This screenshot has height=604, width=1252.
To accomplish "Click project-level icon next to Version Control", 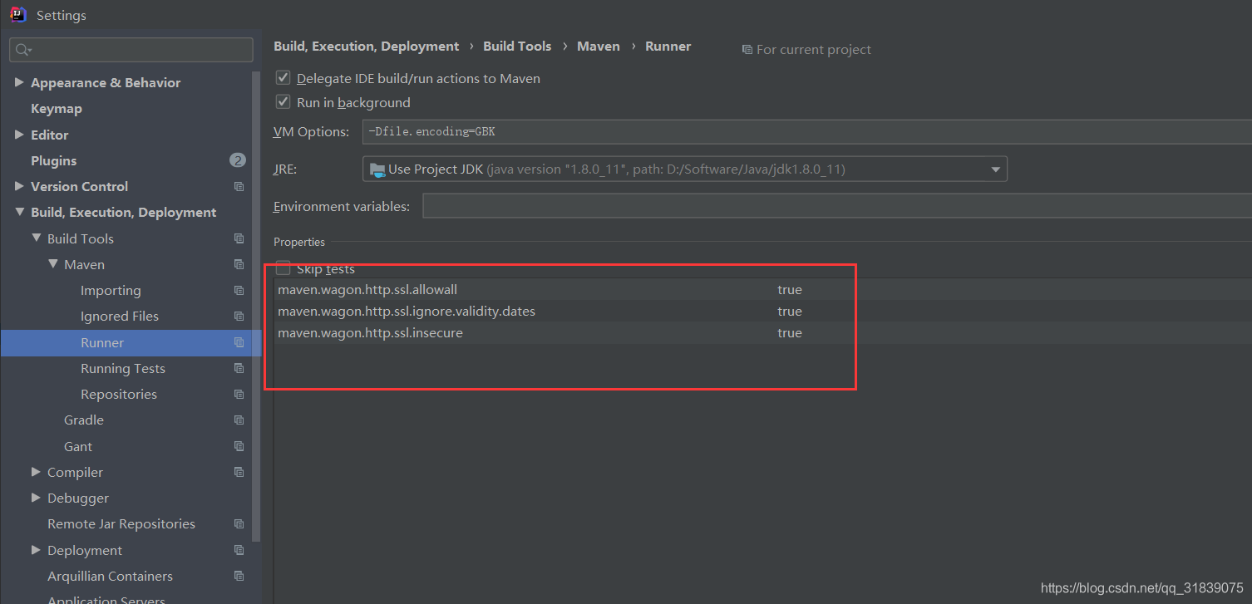I will click(x=239, y=186).
